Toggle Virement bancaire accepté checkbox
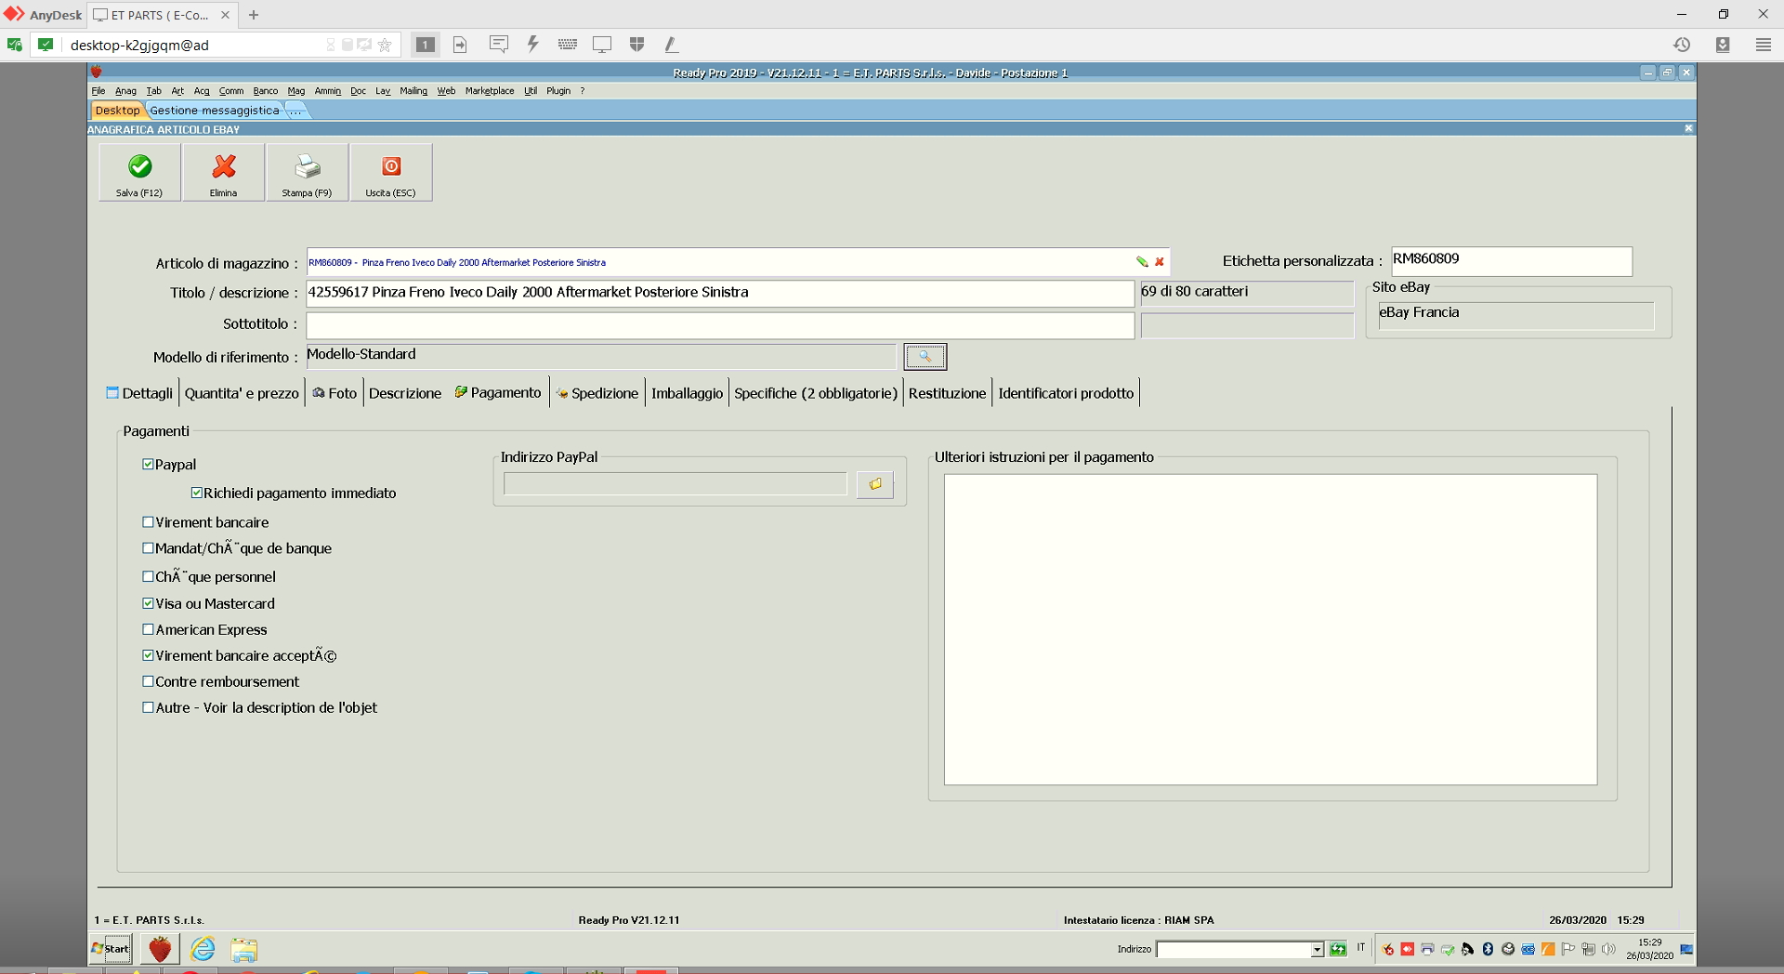This screenshot has height=974, width=1784. coord(148,655)
